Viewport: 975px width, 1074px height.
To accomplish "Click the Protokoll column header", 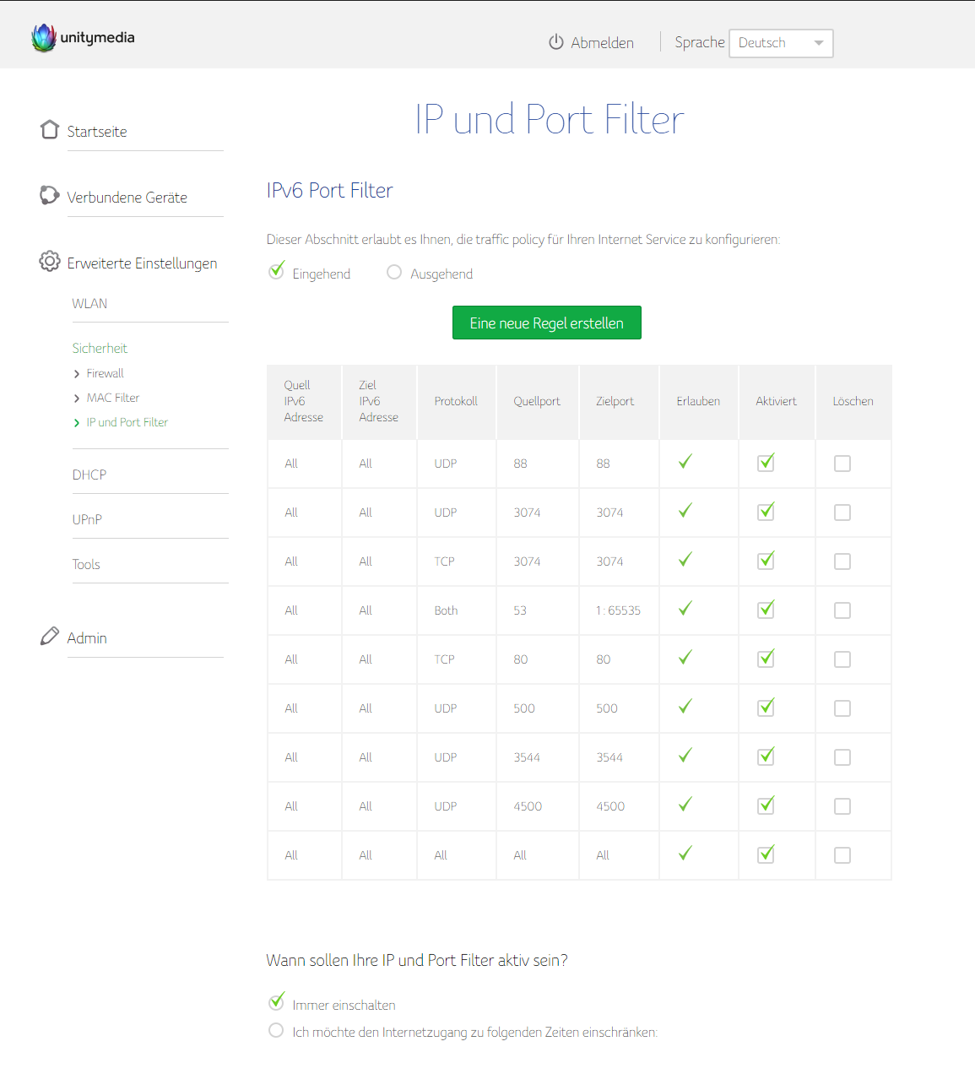I will (x=456, y=401).
